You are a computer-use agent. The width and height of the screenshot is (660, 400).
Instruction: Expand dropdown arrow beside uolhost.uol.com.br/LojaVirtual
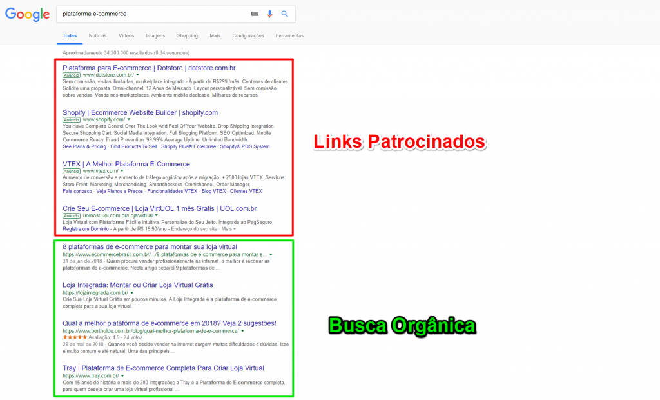tap(157, 215)
